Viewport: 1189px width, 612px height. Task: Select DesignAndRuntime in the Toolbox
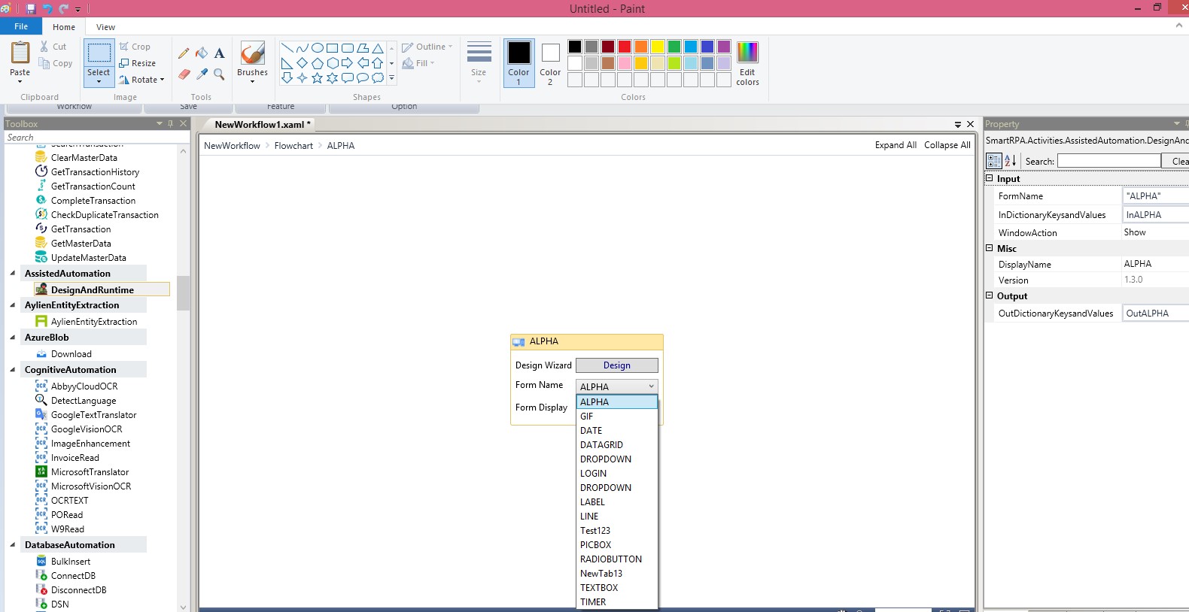coord(92,290)
